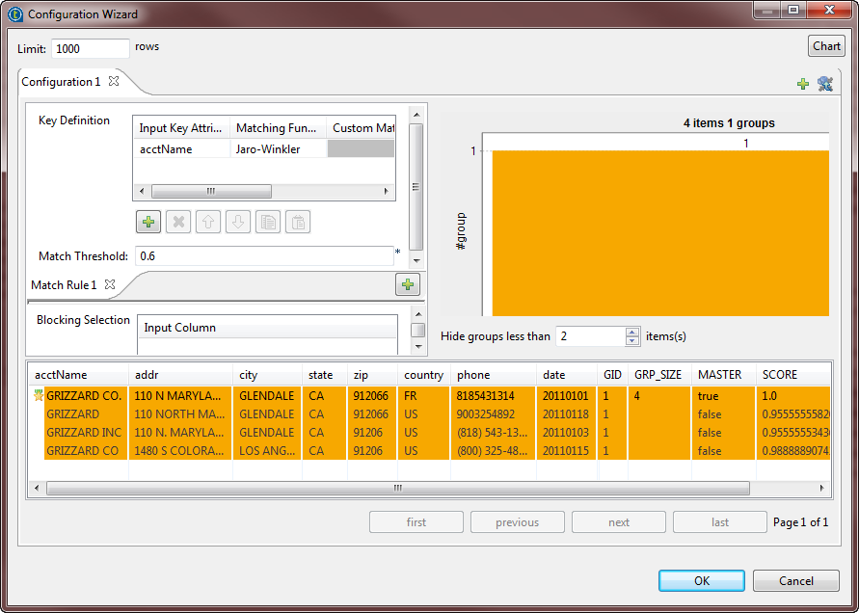Delete the selected key attribute
The height and width of the screenshot is (613, 859).
[178, 222]
